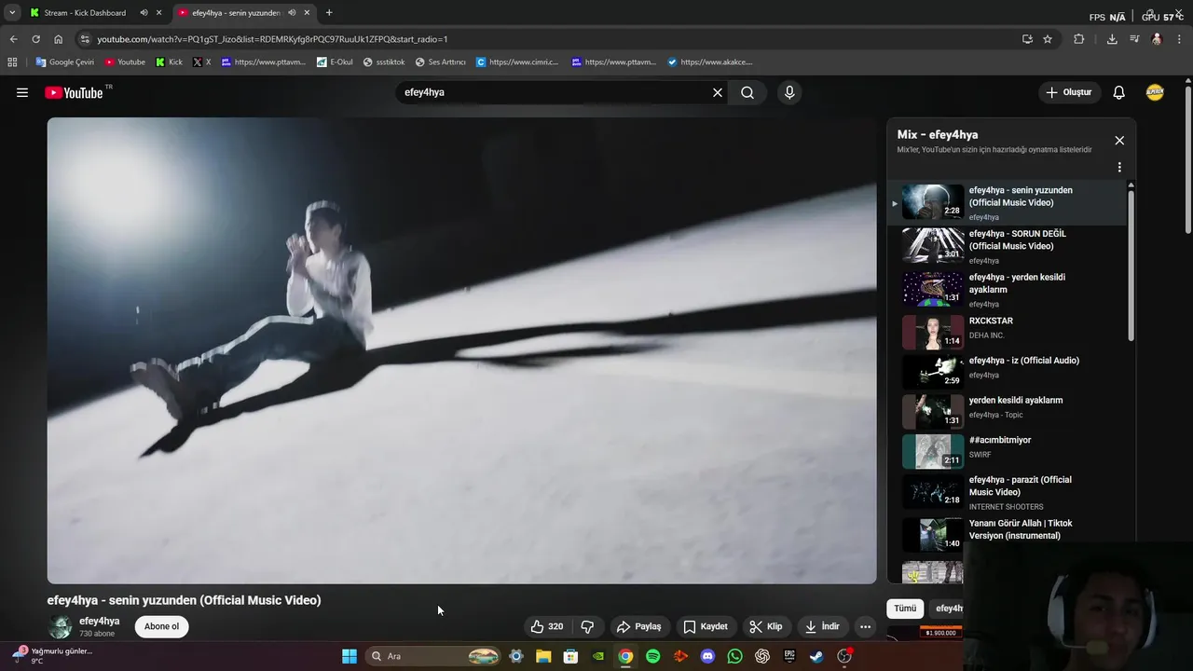
Task: Open Chrome media controls icon
Action: (x=1134, y=39)
